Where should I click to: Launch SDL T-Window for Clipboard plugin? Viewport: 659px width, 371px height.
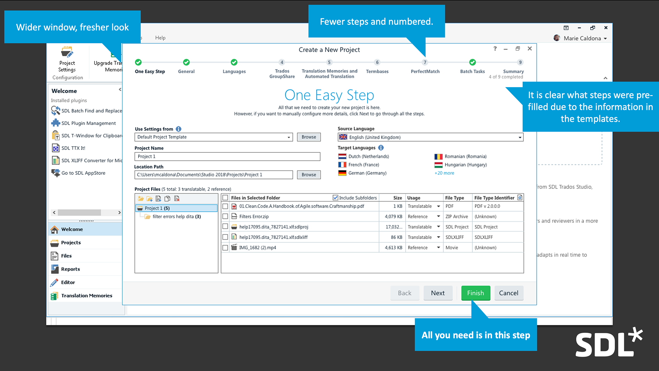coord(86,136)
